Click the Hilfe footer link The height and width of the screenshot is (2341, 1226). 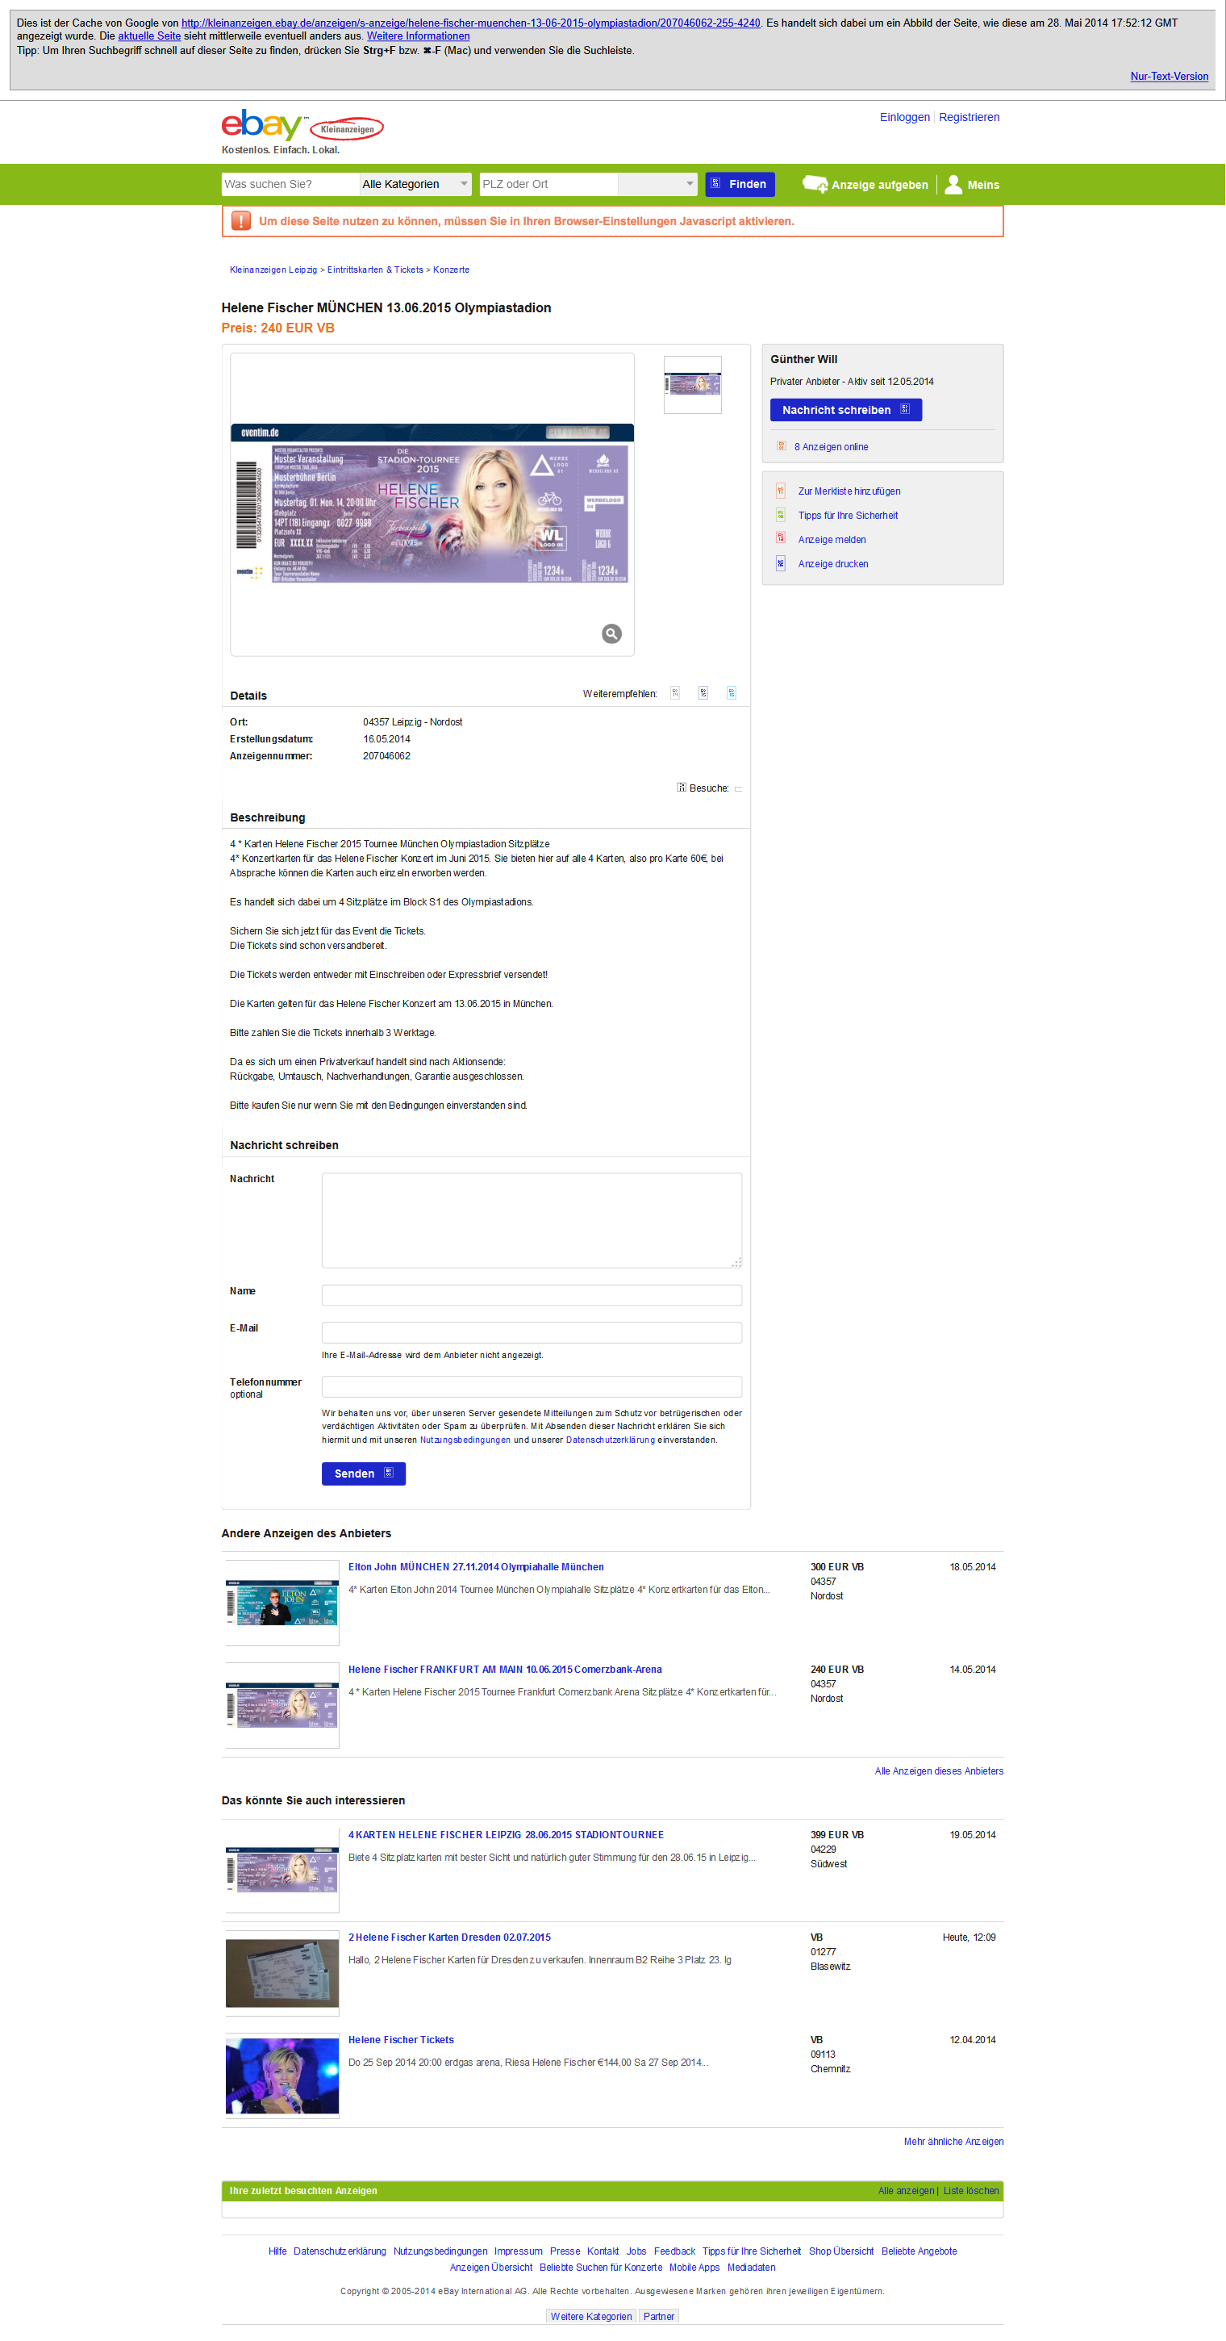(x=277, y=2251)
